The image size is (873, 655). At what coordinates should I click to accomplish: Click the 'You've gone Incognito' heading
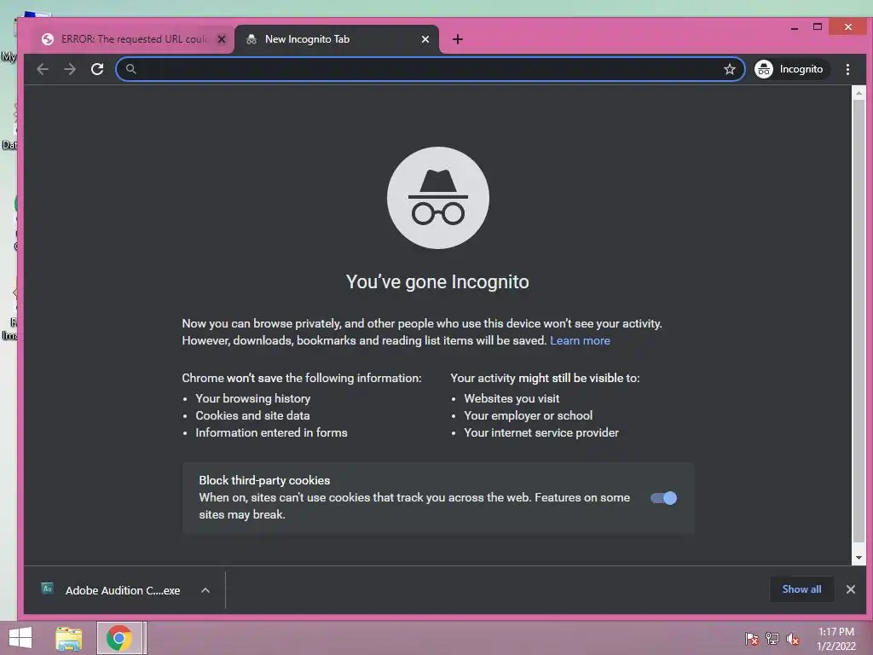(437, 281)
